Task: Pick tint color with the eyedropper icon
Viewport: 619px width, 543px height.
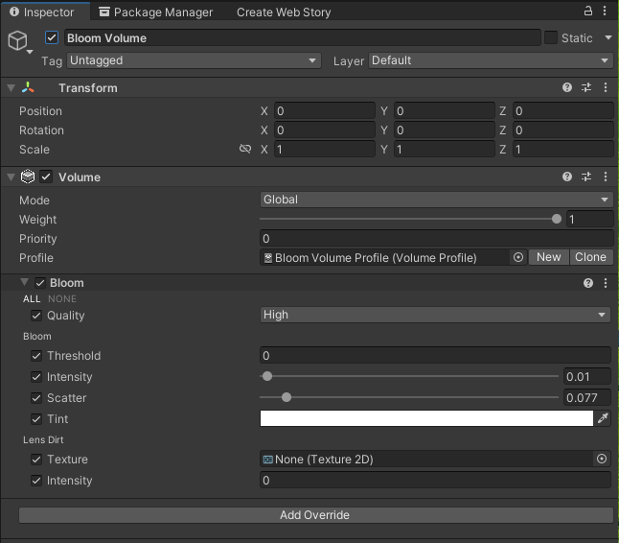Action: (x=603, y=418)
